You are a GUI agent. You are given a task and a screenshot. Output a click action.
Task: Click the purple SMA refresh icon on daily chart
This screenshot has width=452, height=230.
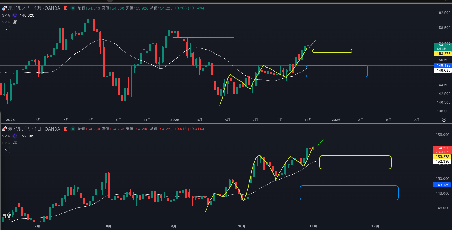15,136
